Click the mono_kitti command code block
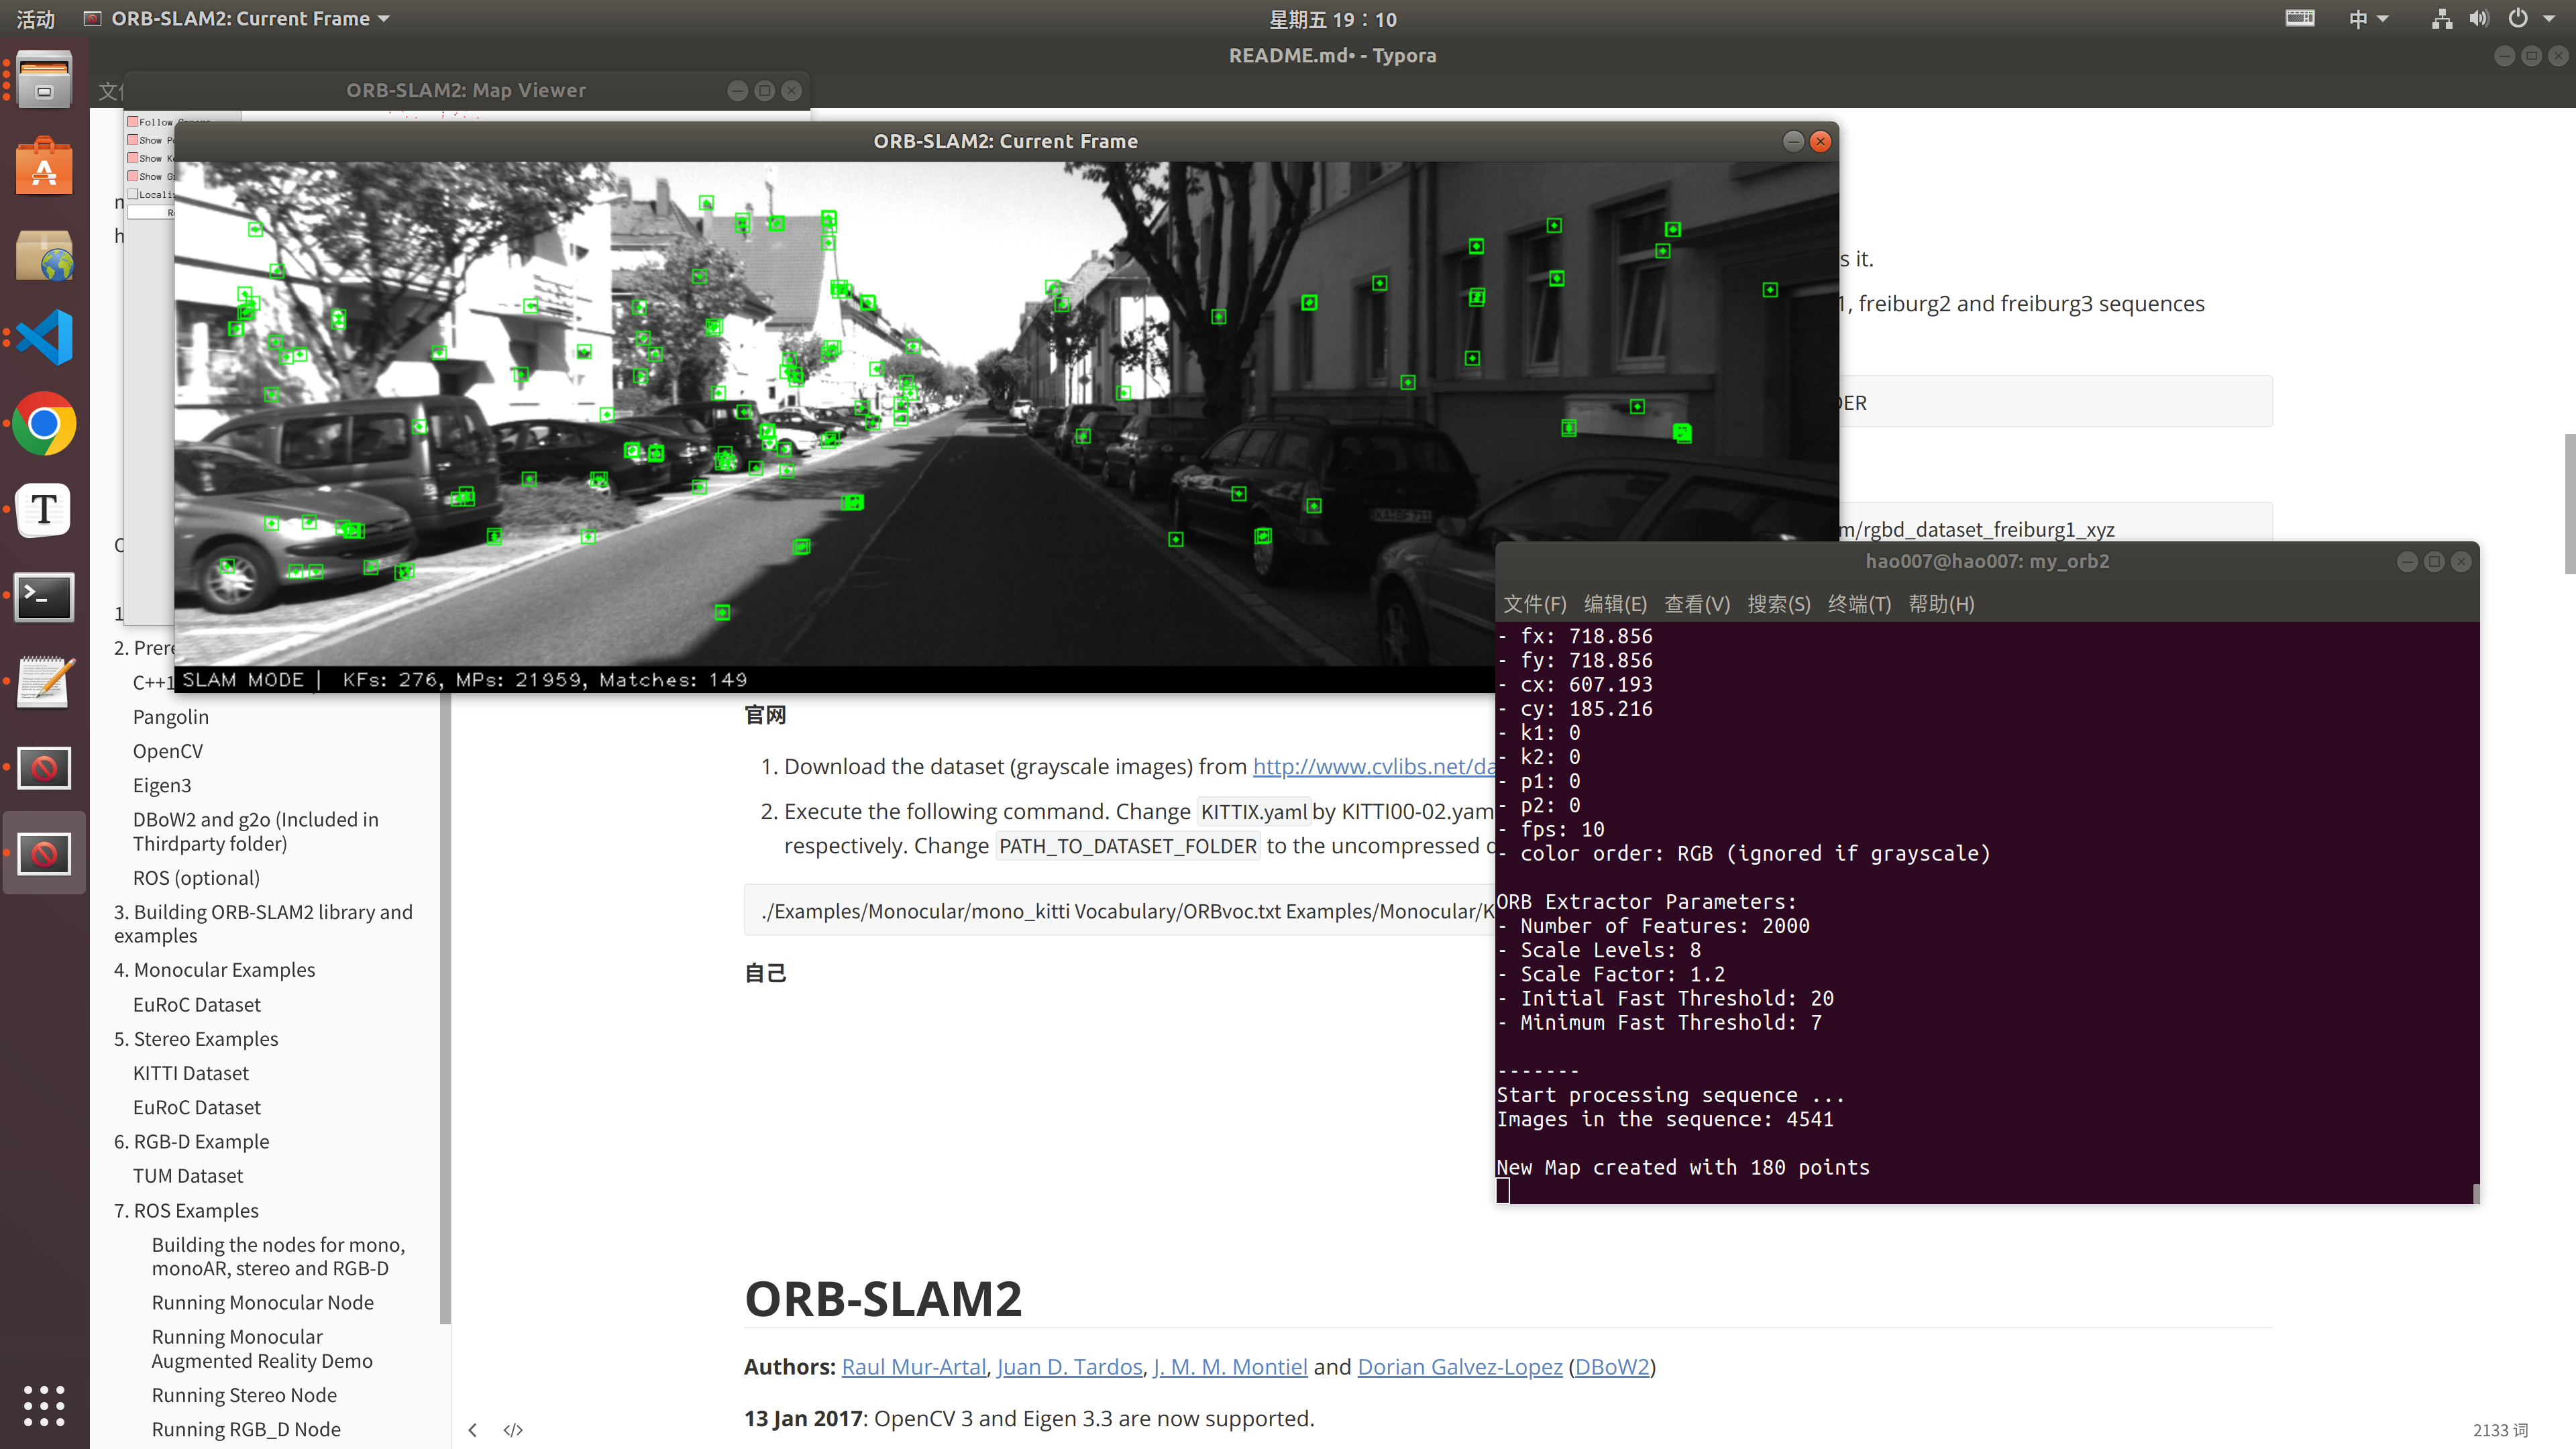Viewport: 2576px width, 1449px height. pyautogui.click(x=1119, y=910)
